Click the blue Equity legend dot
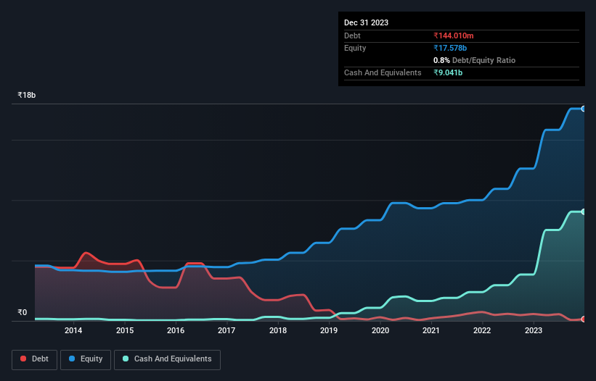This screenshot has width=596, height=381. click(x=72, y=359)
